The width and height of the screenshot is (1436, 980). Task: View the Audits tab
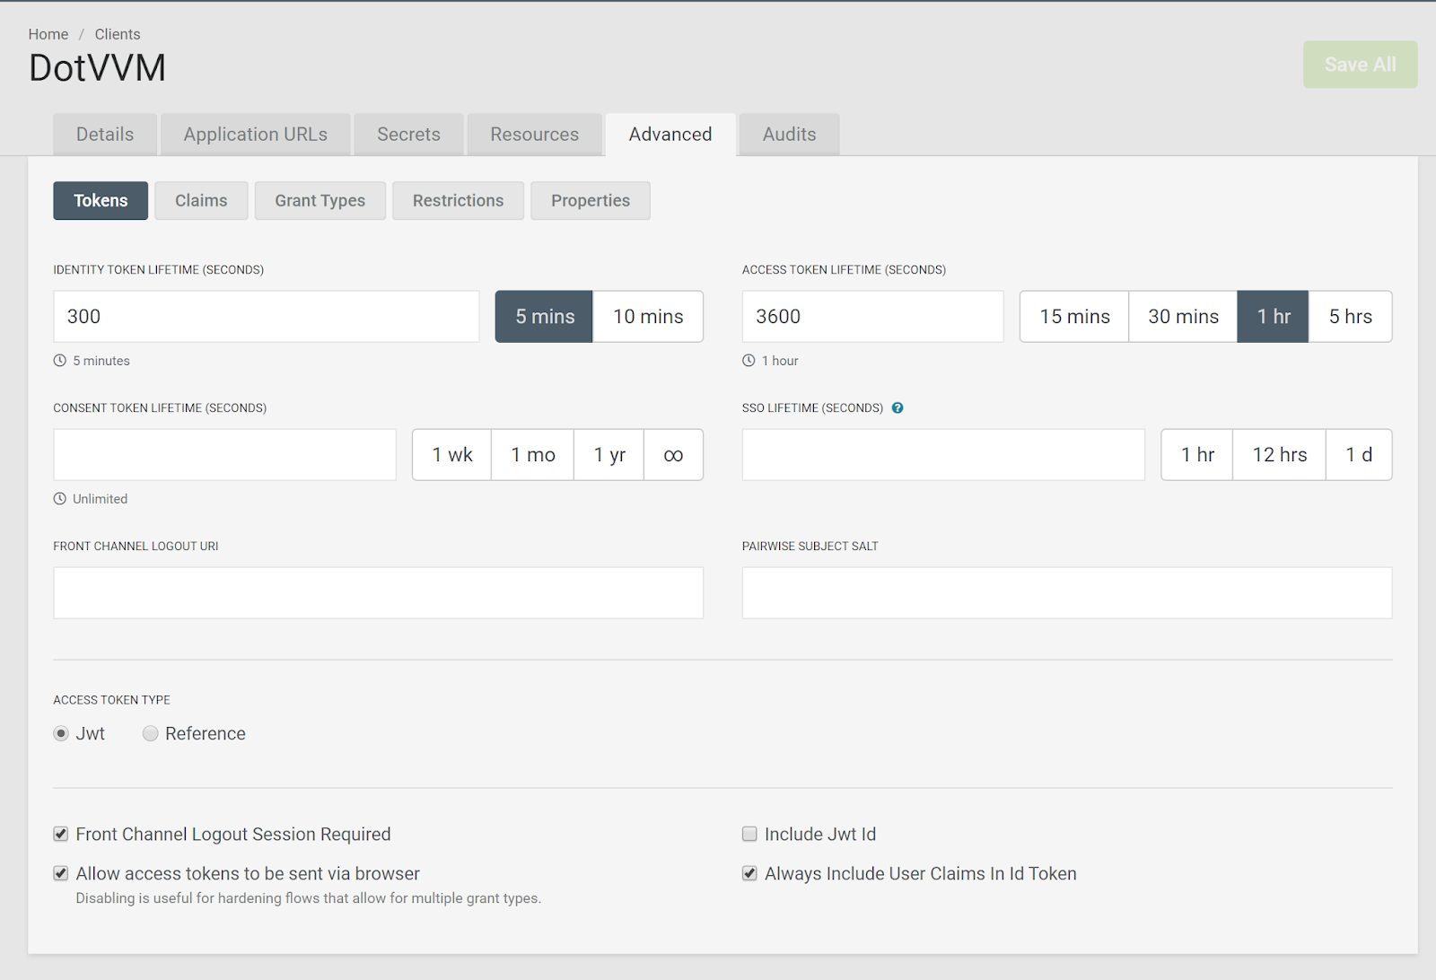(x=790, y=135)
